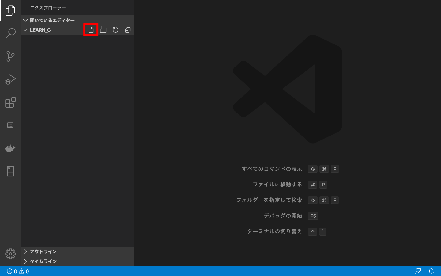Switch to the Explorer activity tab
The image size is (441, 276).
point(10,10)
